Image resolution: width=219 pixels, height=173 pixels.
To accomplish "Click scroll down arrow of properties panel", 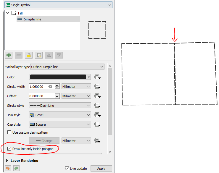I will [110, 152].
